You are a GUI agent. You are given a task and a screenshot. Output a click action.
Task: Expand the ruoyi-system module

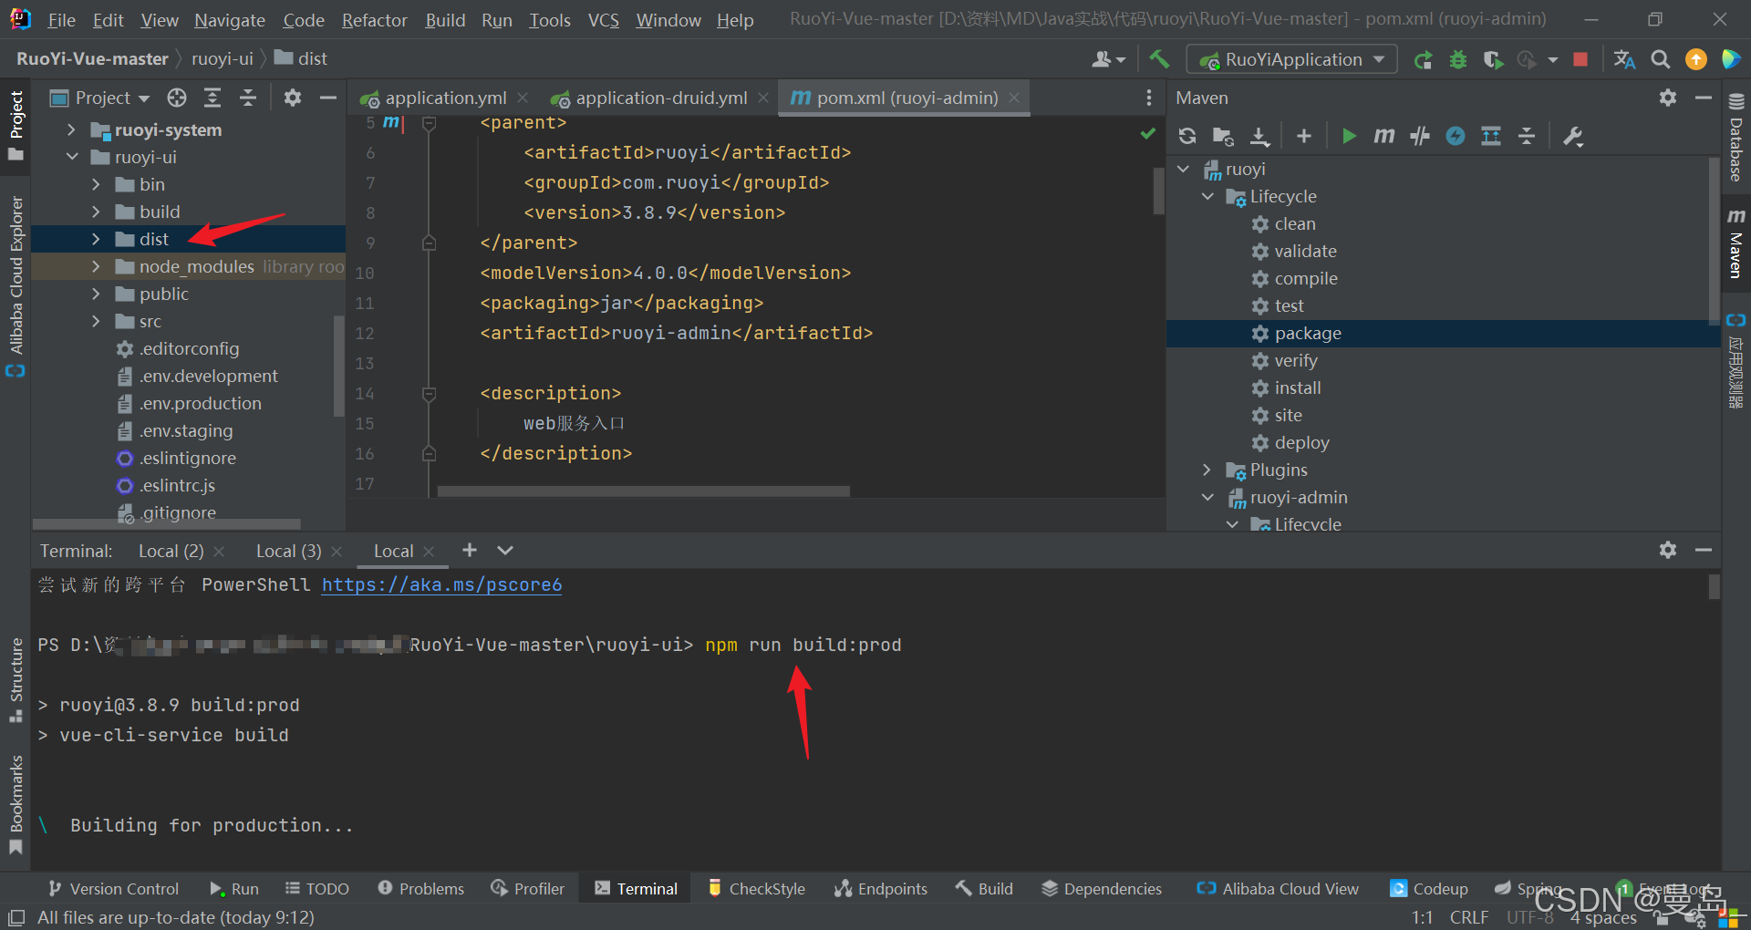click(x=71, y=129)
